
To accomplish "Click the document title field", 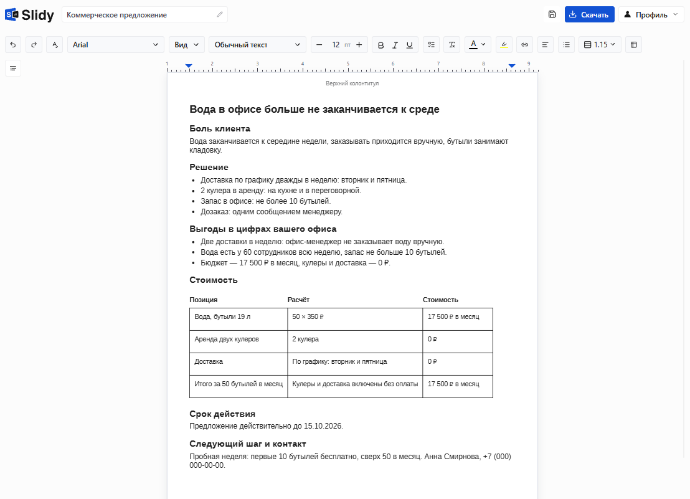I will [x=144, y=14].
